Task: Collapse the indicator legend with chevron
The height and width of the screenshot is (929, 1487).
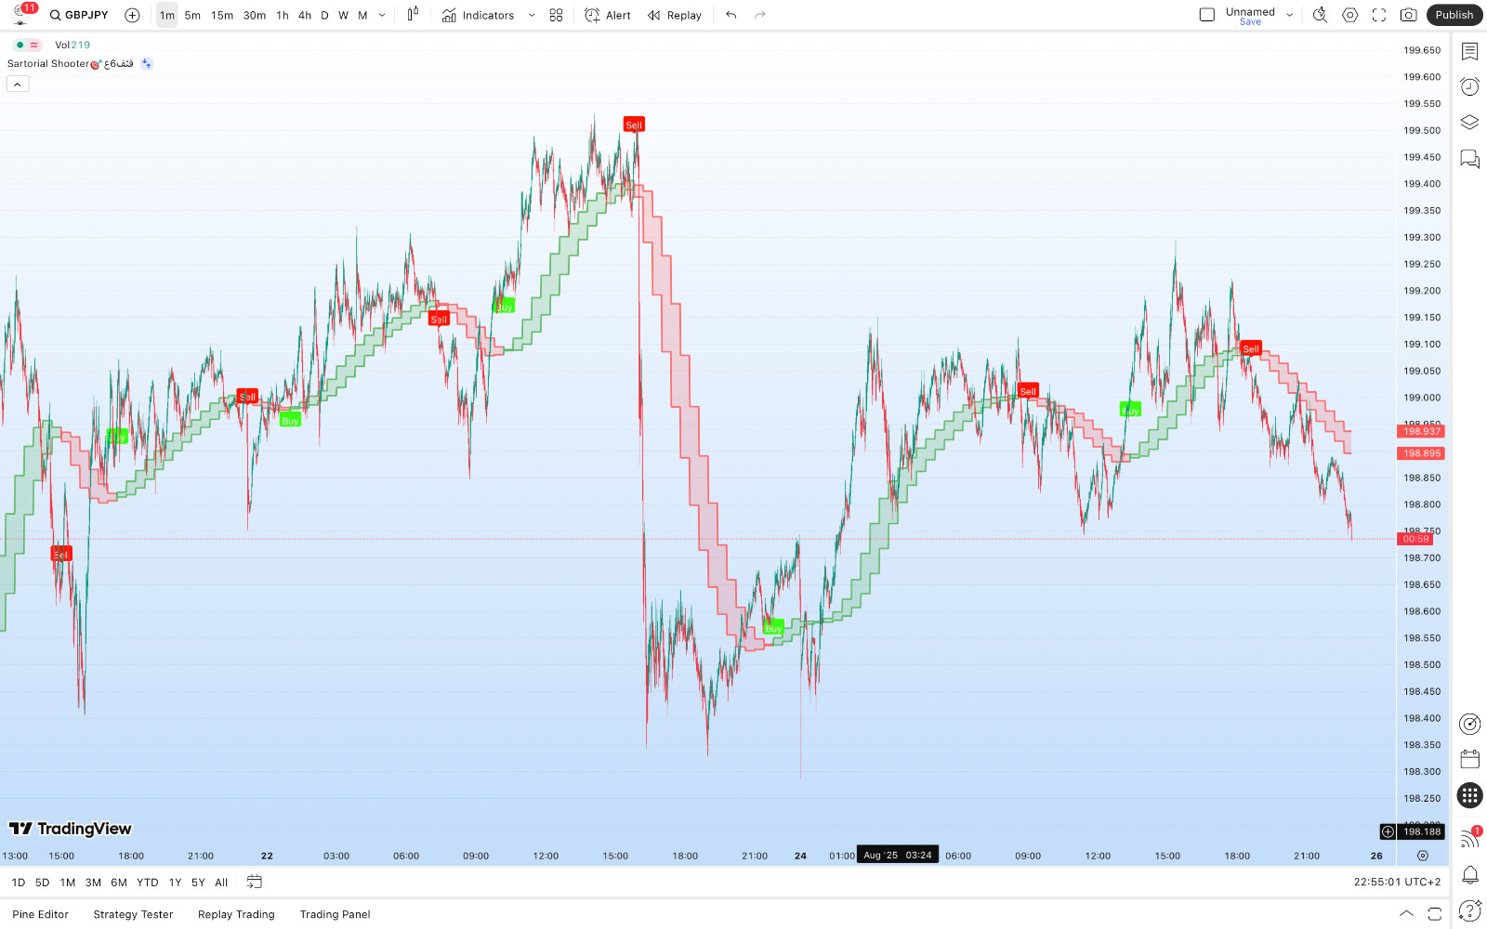Action: pyautogui.click(x=18, y=84)
